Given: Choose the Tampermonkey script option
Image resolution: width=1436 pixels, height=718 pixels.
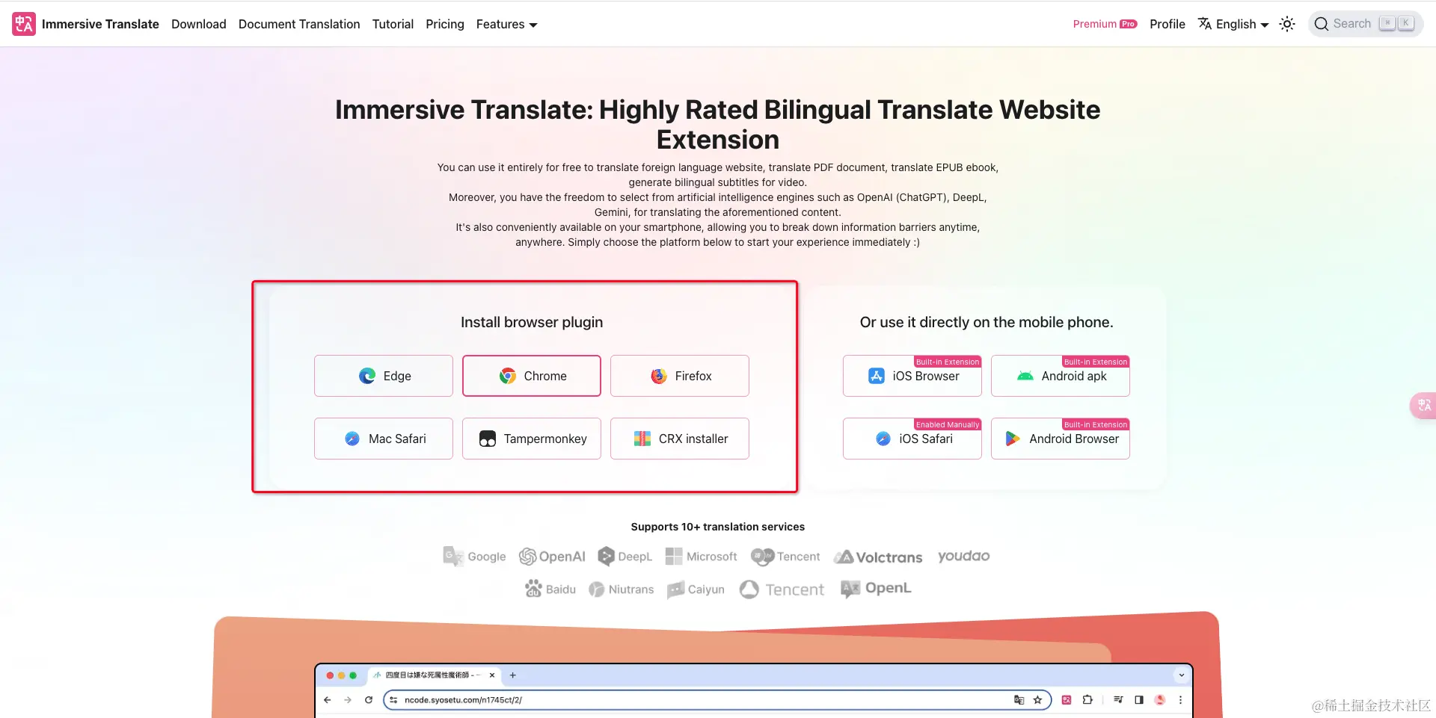Looking at the screenshot, I should (x=532, y=439).
